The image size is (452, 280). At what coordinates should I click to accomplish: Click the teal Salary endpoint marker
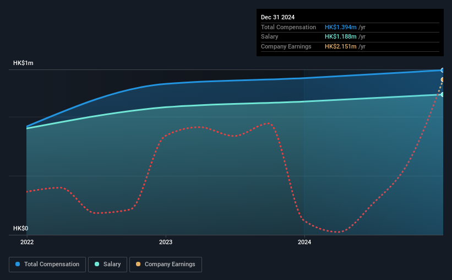442,94
